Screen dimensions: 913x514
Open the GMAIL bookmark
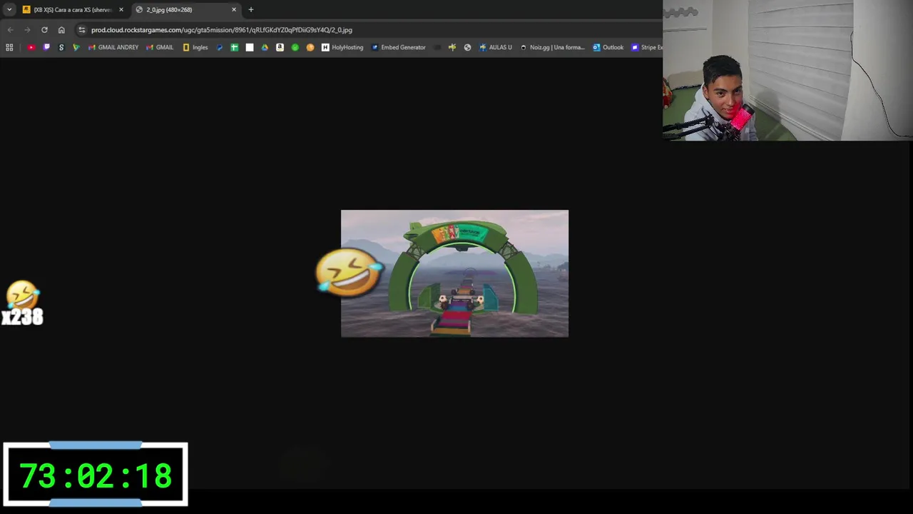coord(160,47)
